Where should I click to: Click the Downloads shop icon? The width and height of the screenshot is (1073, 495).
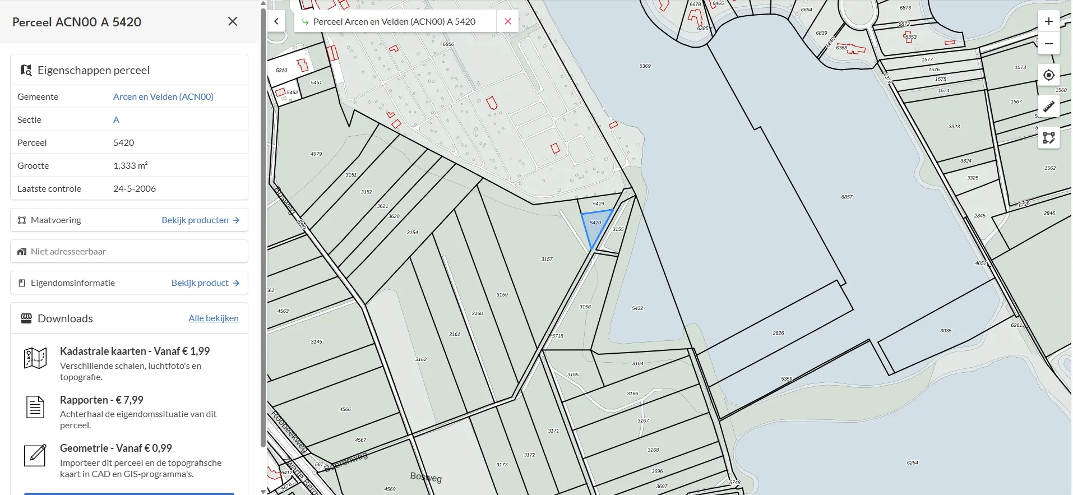(26, 318)
